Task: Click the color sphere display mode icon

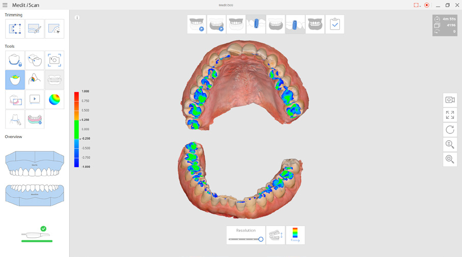Action: point(54,100)
